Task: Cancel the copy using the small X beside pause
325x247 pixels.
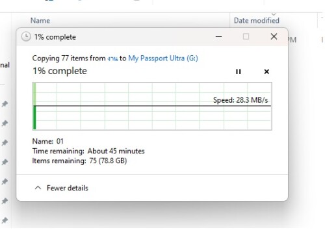Action: 266,71
